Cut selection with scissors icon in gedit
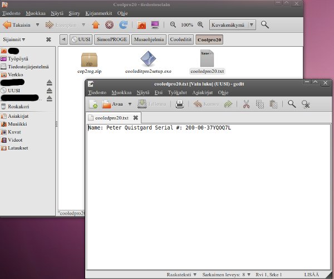Viewport: 334px width, 279px height. pyautogui.click(x=247, y=104)
